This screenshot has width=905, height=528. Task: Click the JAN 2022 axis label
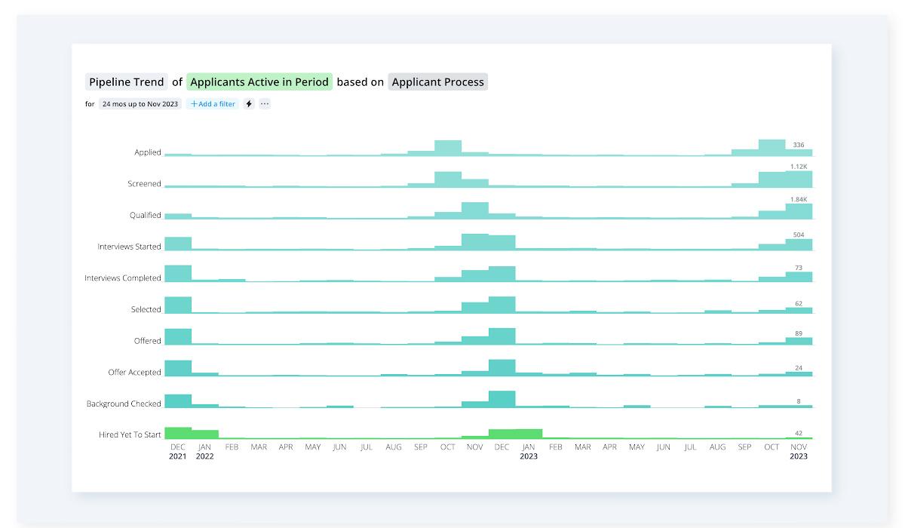point(204,451)
